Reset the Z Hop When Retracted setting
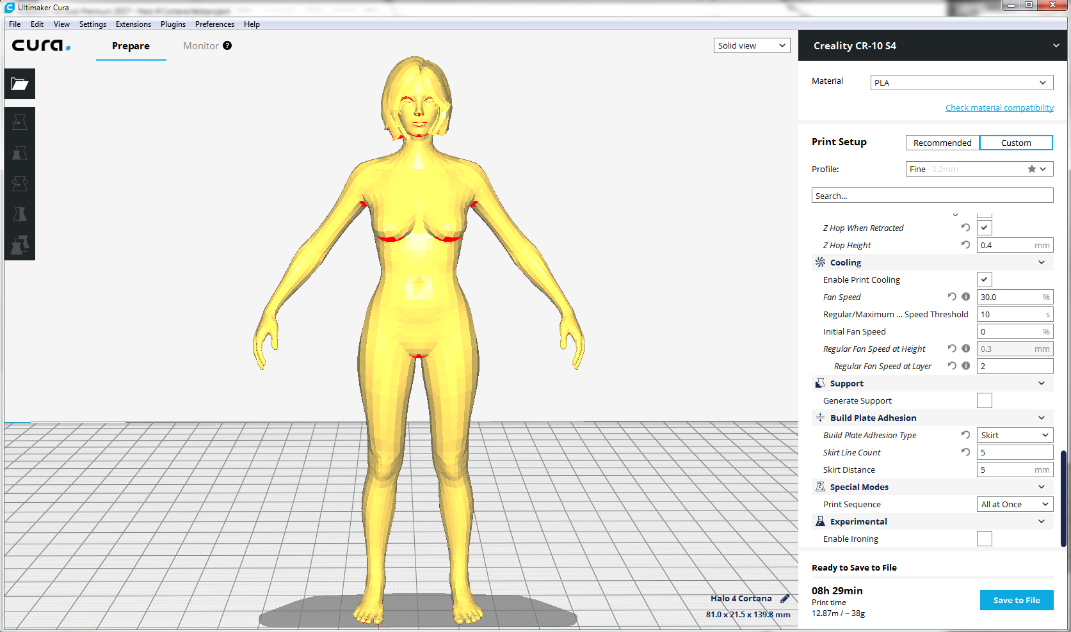Viewport: 1071px width, 632px height. click(965, 227)
